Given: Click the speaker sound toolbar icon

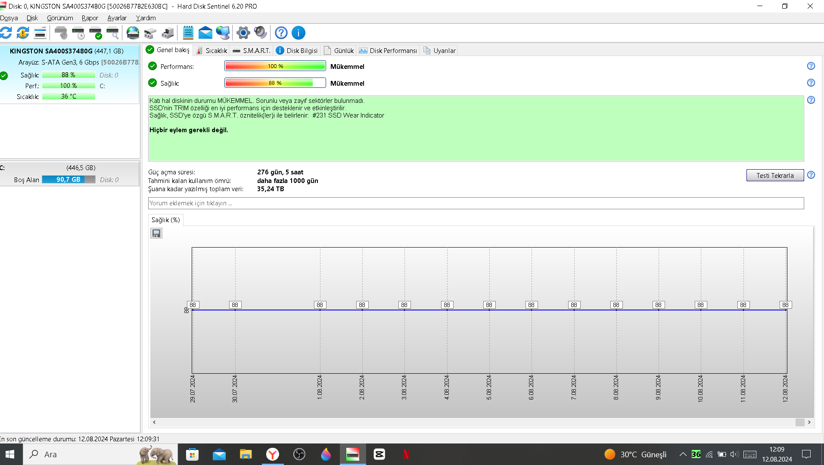Looking at the screenshot, I should (260, 33).
